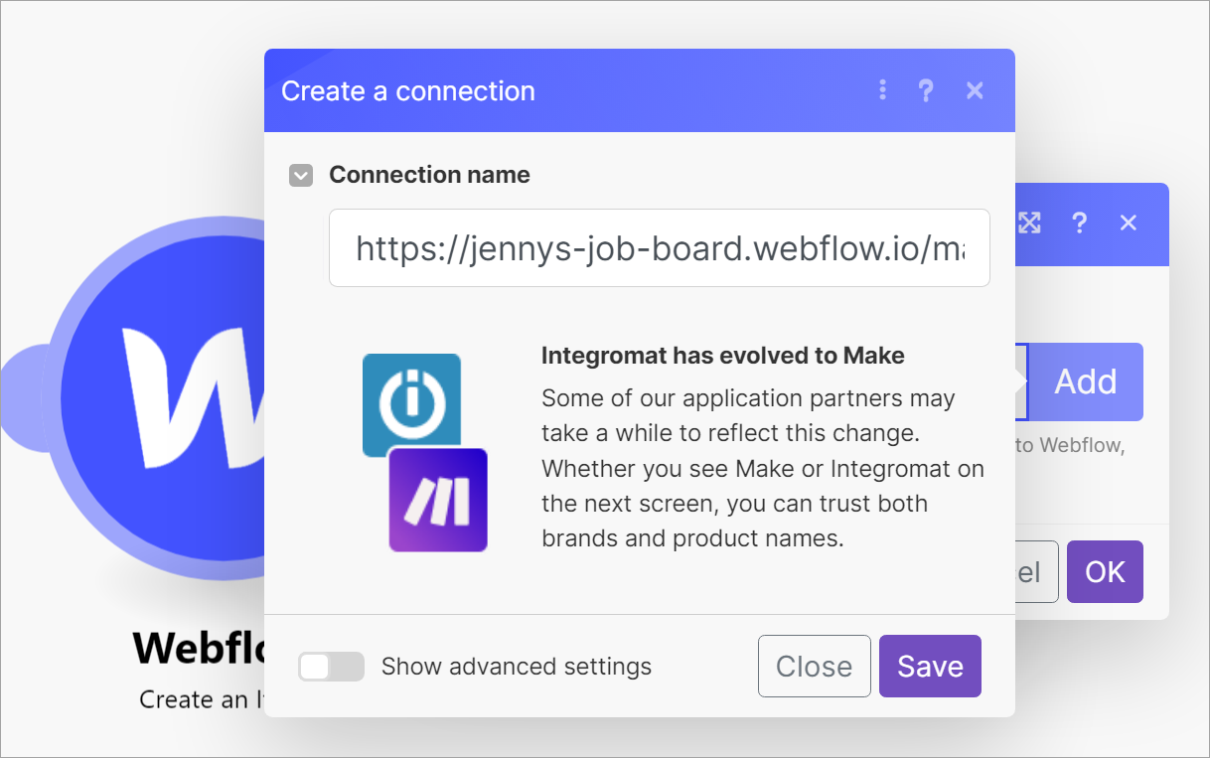
Task: Edit the Connection name input field
Action: [x=660, y=248]
